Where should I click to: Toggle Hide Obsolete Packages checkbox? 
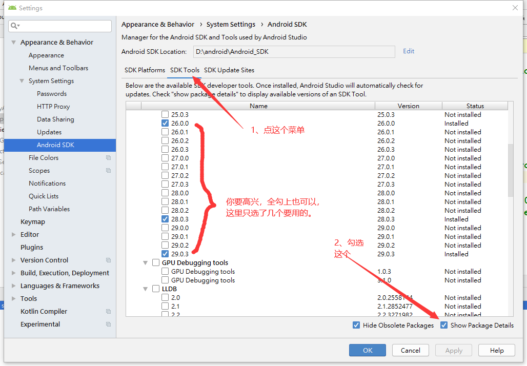click(356, 325)
